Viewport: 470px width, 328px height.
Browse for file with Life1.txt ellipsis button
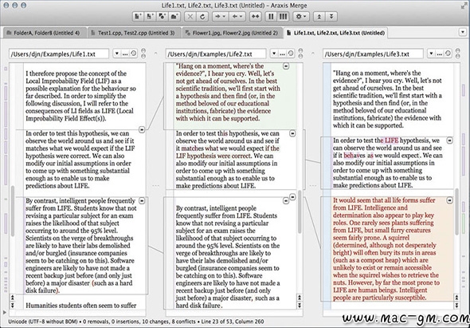[125, 53]
